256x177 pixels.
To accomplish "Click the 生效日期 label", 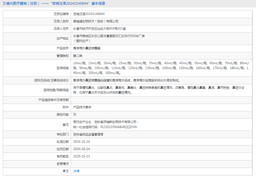I will (x=62, y=149).
